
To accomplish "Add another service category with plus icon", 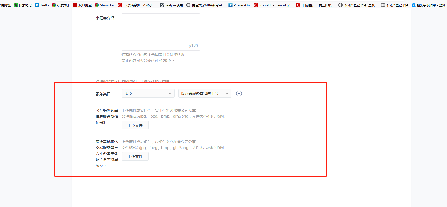I will coord(239,93).
